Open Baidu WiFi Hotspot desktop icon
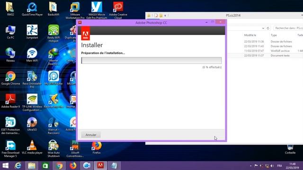303x170 pixels. [53, 34]
